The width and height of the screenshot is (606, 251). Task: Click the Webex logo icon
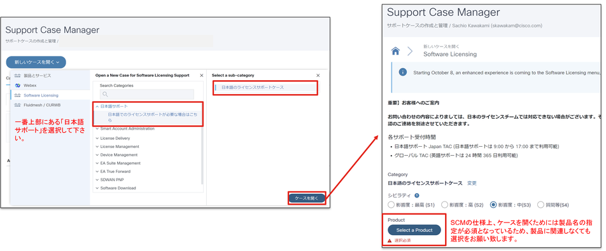click(x=17, y=85)
